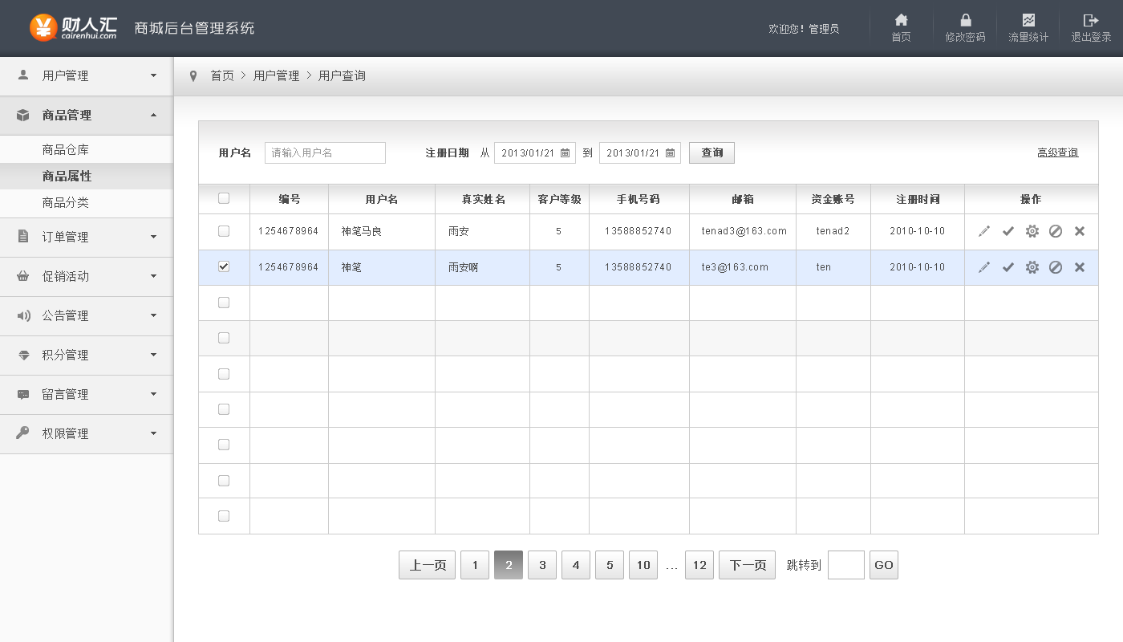
Task: Expand the 用户管理 menu arrow
Action: click(153, 75)
